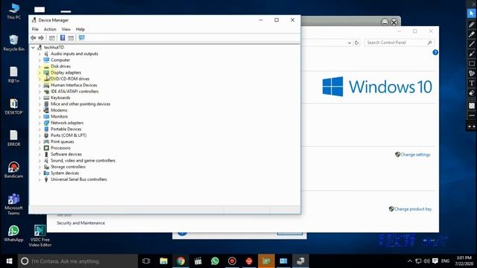This screenshot has width=477, height=268.
Task: Click the taskbar clock showing 3:01 PM
Action: tap(464, 261)
